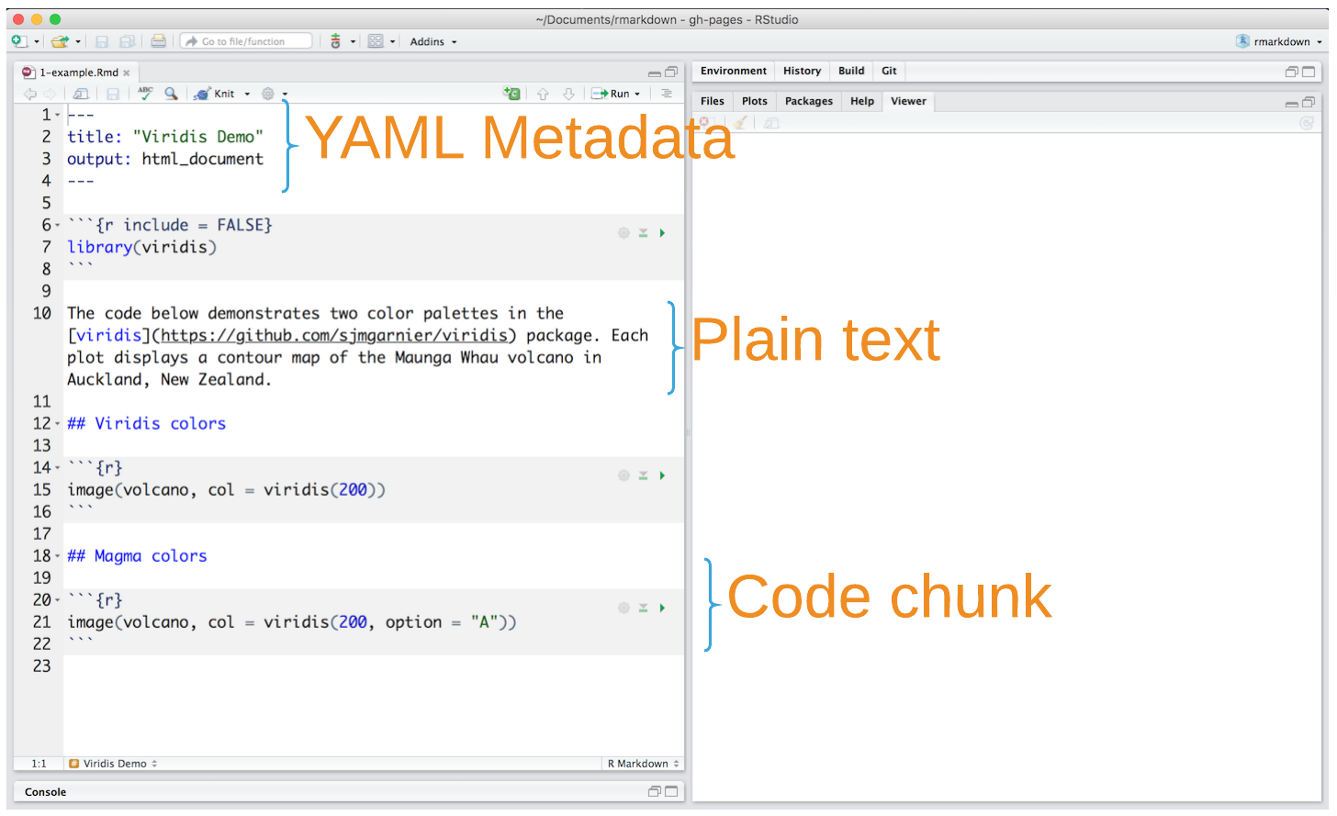Open the New File dropdown arrow
The width and height of the screenshot is (1337, 816).
pos(37,42)
